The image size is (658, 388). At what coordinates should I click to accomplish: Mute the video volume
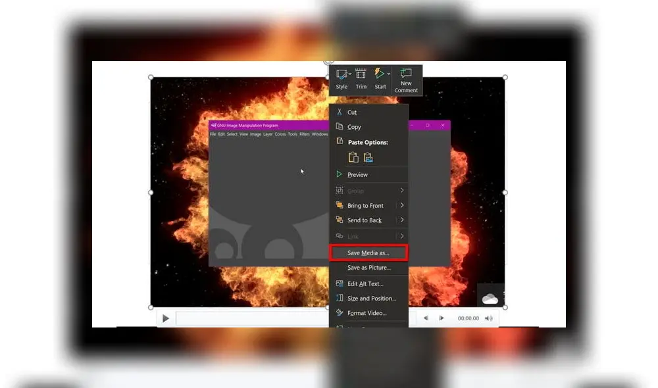coord(488,318)
